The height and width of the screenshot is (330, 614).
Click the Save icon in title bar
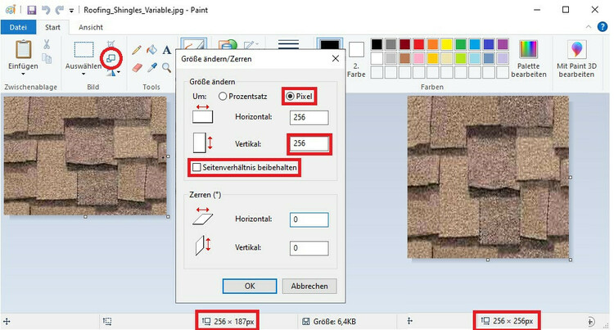(31, 10)
